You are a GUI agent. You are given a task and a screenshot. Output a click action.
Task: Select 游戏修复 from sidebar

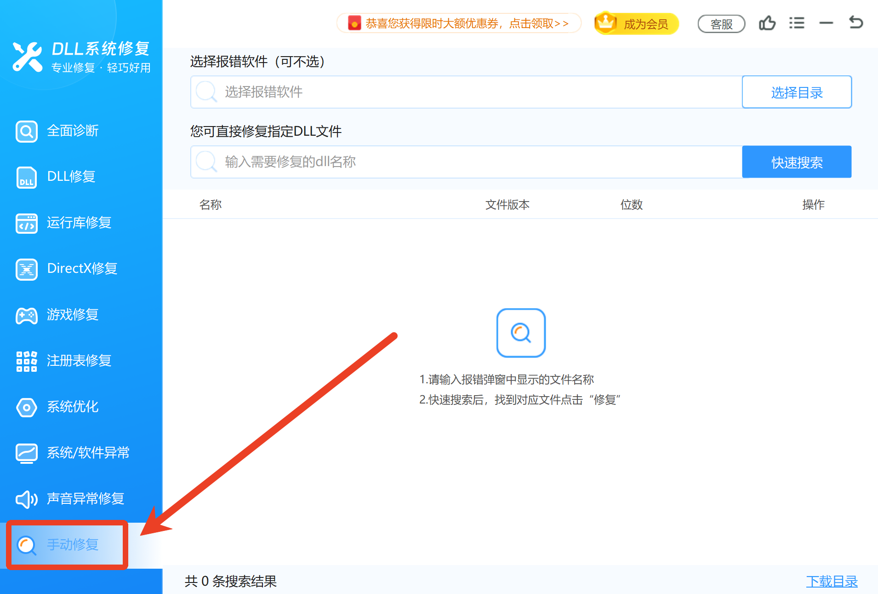pyautogui.click(x=73, y=315)
